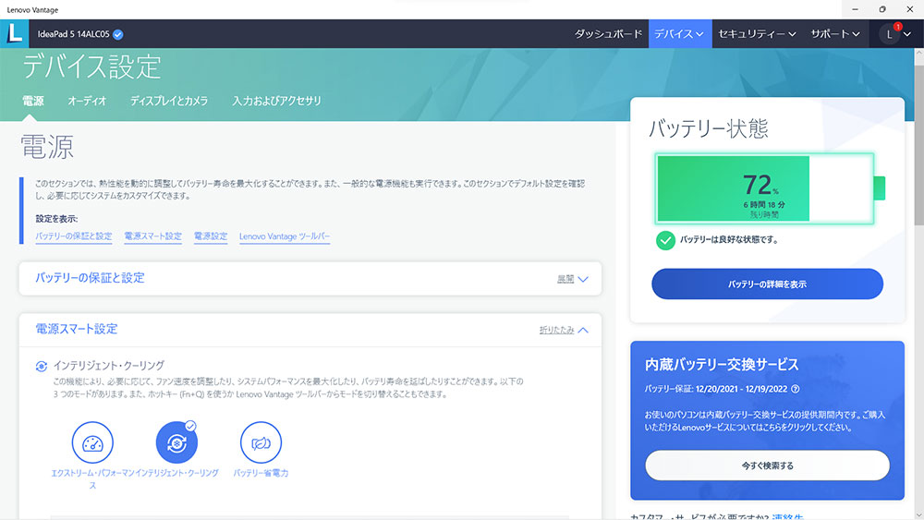This screenshot has width=924, height=520.
Task: Jump to 電源設定 link
Action: [x=211, y=236]
